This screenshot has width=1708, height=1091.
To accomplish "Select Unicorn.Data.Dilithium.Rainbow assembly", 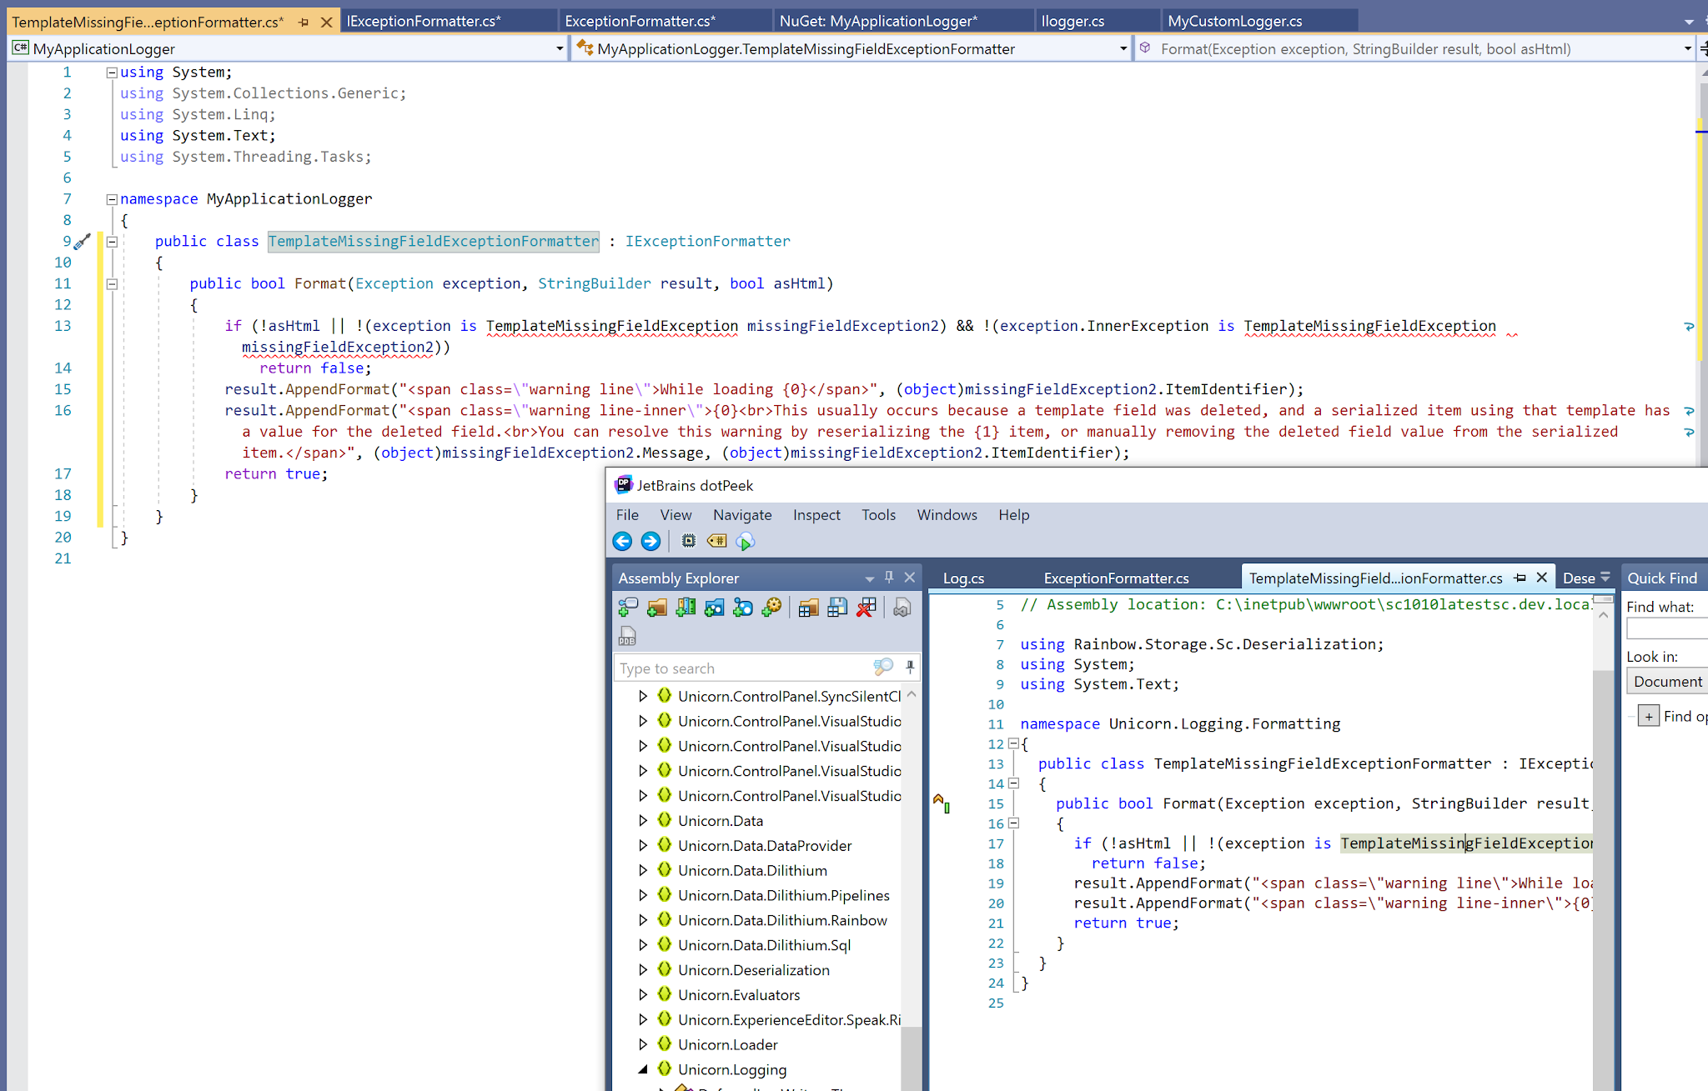I will tap(782, 920).
